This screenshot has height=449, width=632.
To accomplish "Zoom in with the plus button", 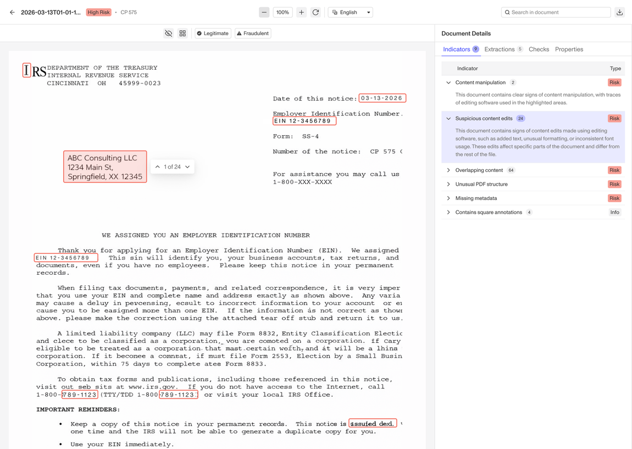I will 302,12.
